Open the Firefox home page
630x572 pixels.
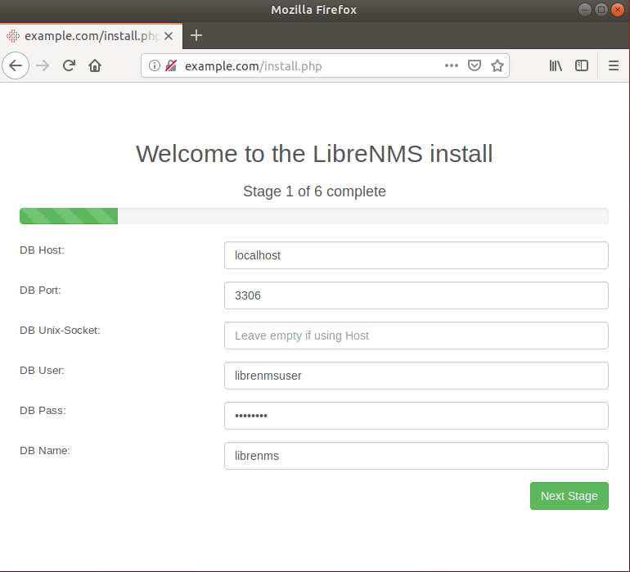(x=95, y=65)
